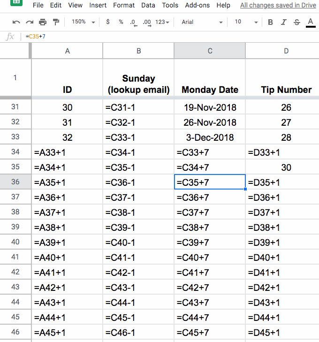Click the cell containing =A39+1
The height and width of the screenshot is (342, 319).
coord(67,243)
